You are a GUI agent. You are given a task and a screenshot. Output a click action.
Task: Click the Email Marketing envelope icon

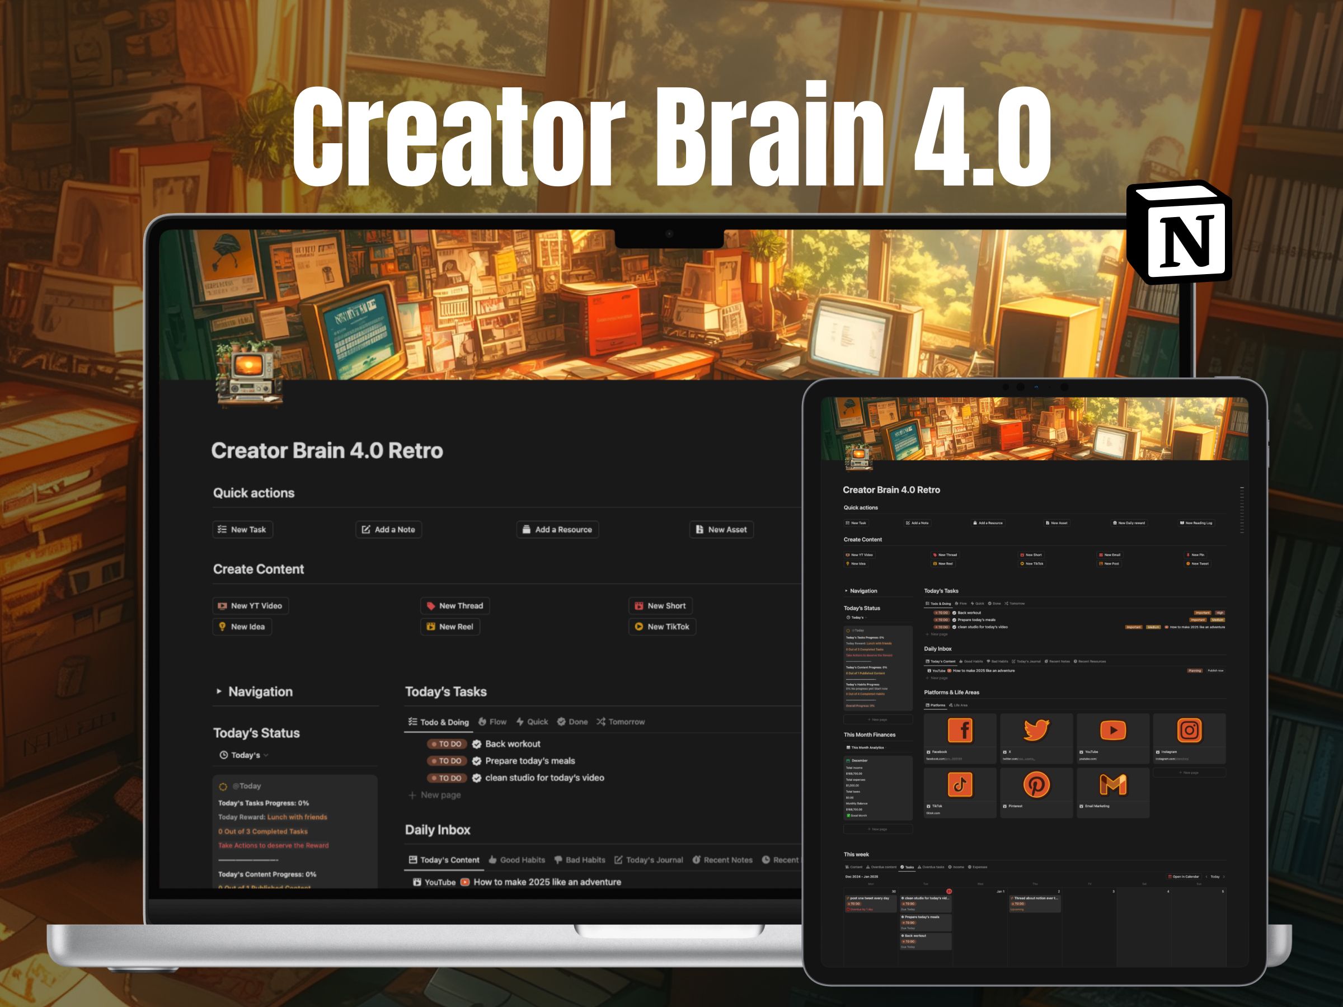(x=1112, y=784)
